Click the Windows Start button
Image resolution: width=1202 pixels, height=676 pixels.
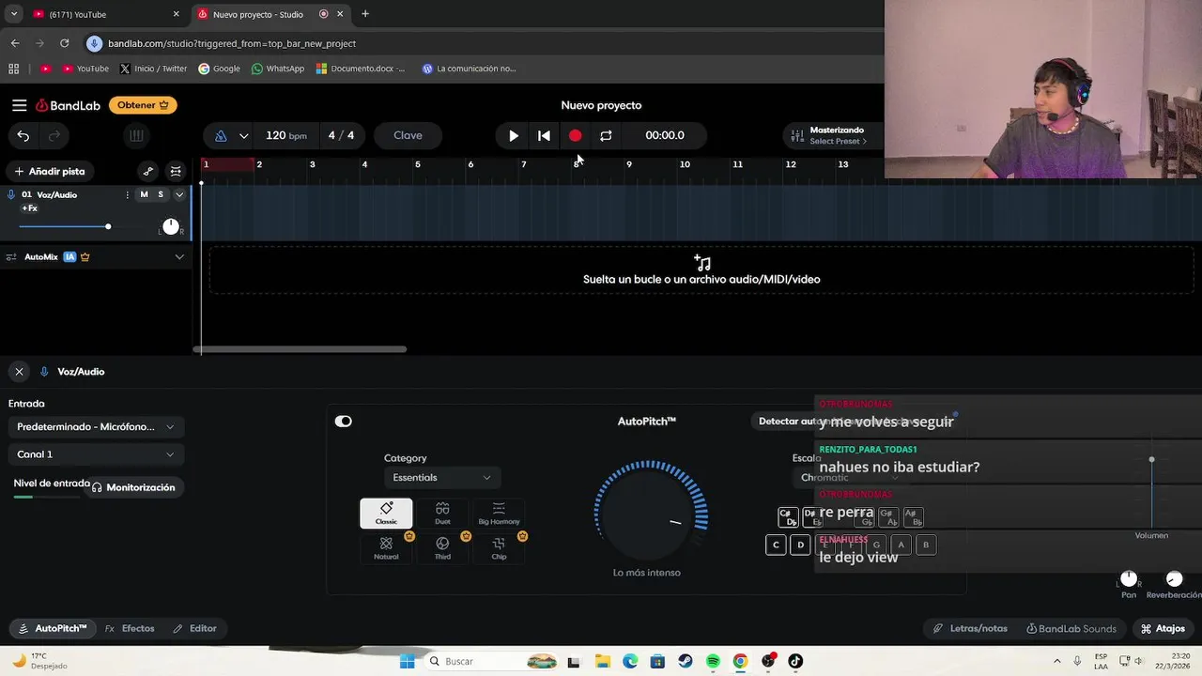click(407, 661)
